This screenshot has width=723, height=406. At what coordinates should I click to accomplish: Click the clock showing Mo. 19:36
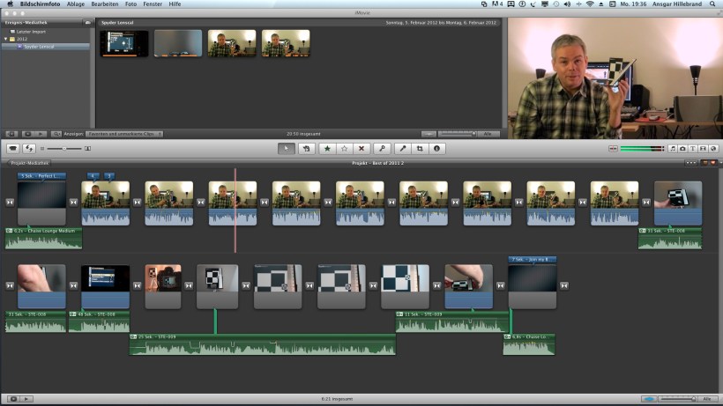pyautogui.click(x=633, y=4)
